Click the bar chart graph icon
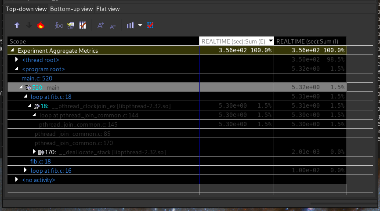Viewport: 380px width, 211px height. pyautogui.click(x=130, y=25)
